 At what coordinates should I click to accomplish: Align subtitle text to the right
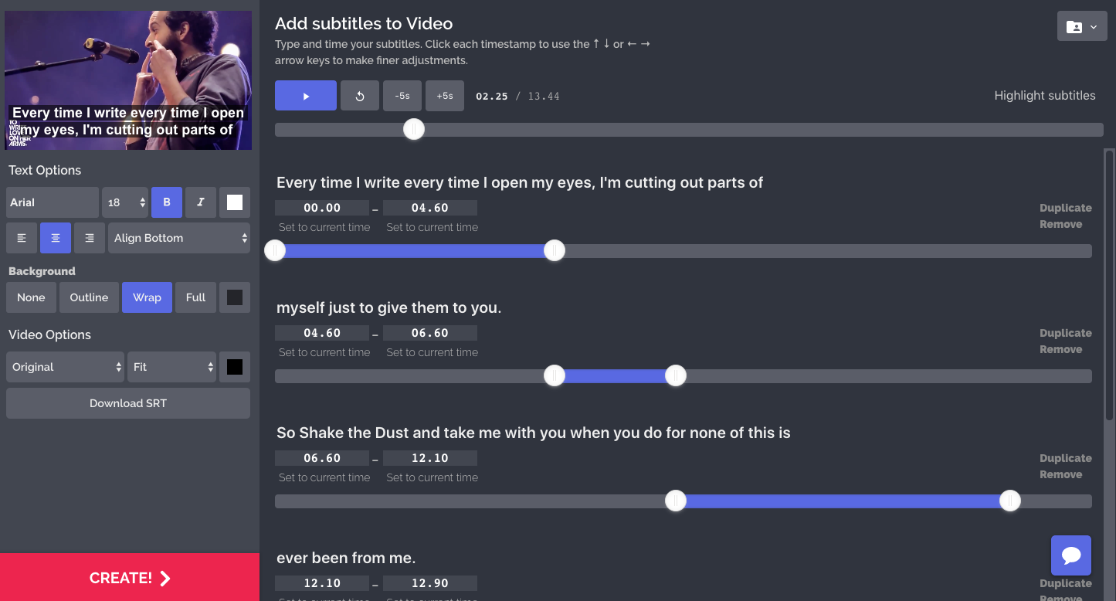(90, 238)
